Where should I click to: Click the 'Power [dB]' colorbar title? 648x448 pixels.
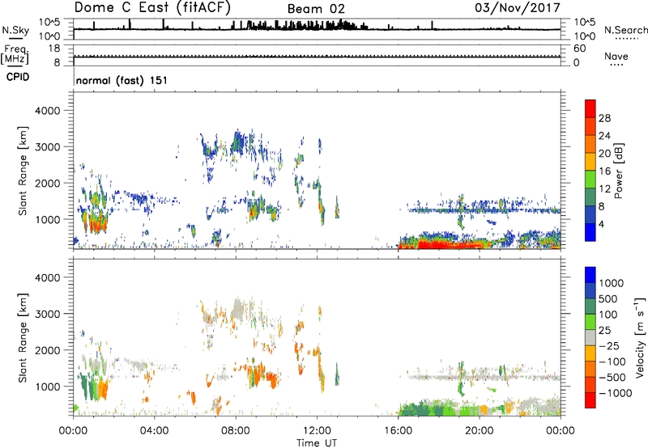tap(618, 171)
